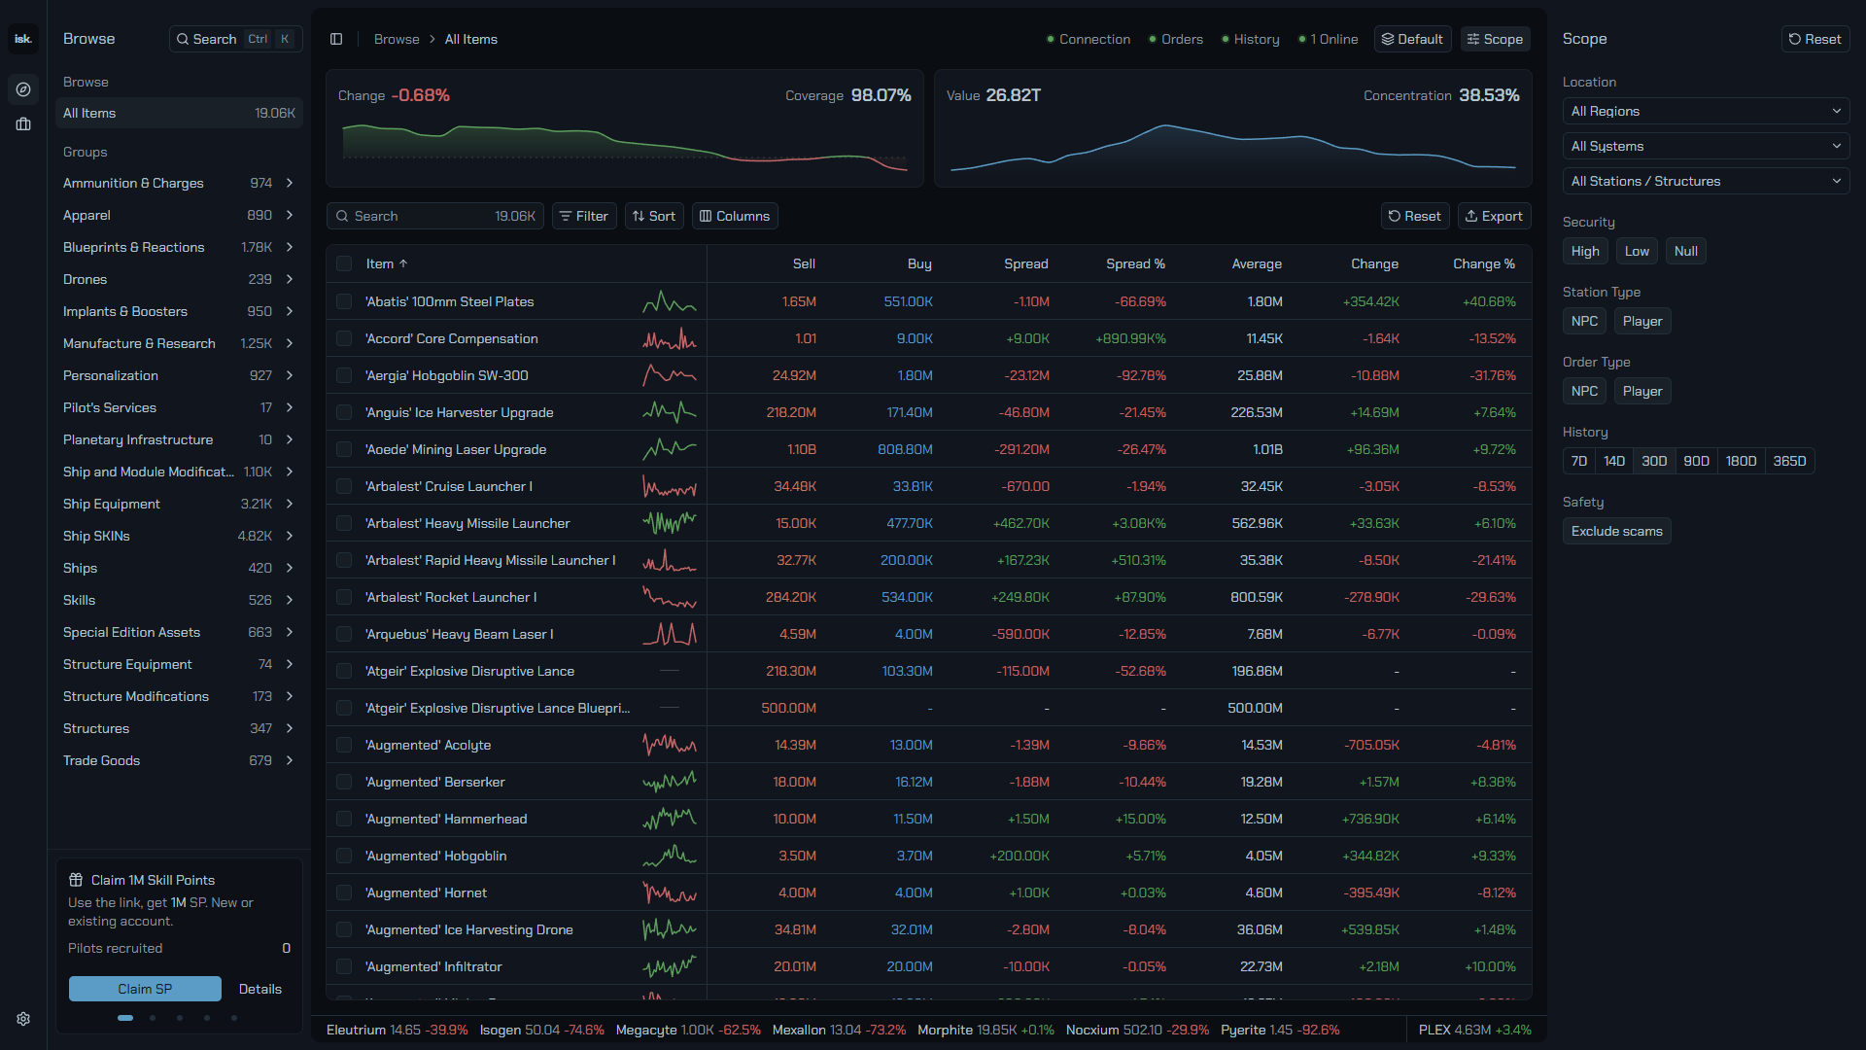Click the Connection status indicator
The height and width of the screenshot is (1050, 1866).
pyautogui.click(x=1088, y=39)
